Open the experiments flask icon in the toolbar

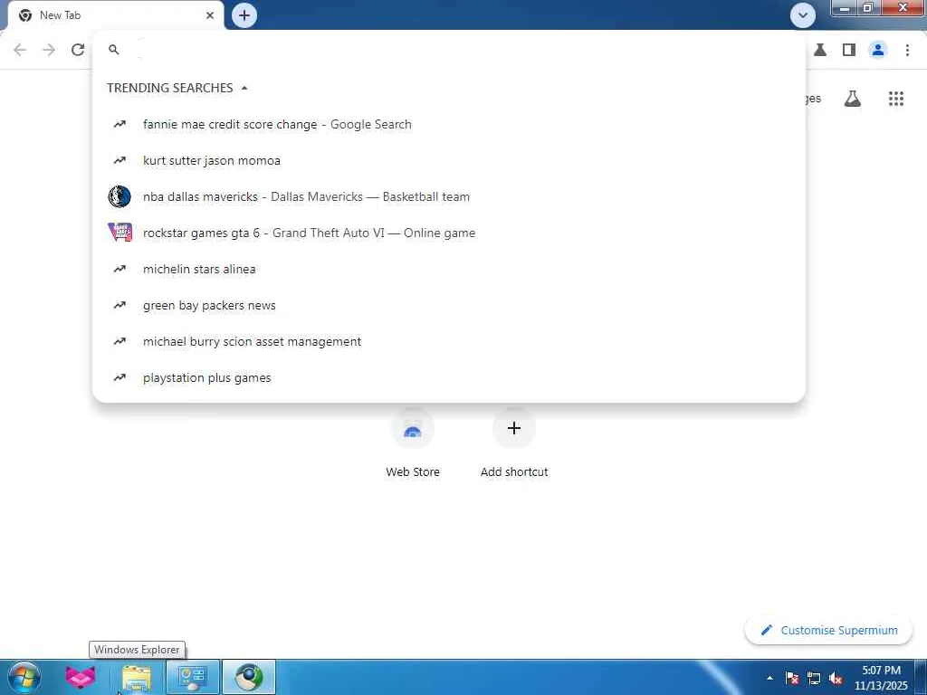coord(820,50)
